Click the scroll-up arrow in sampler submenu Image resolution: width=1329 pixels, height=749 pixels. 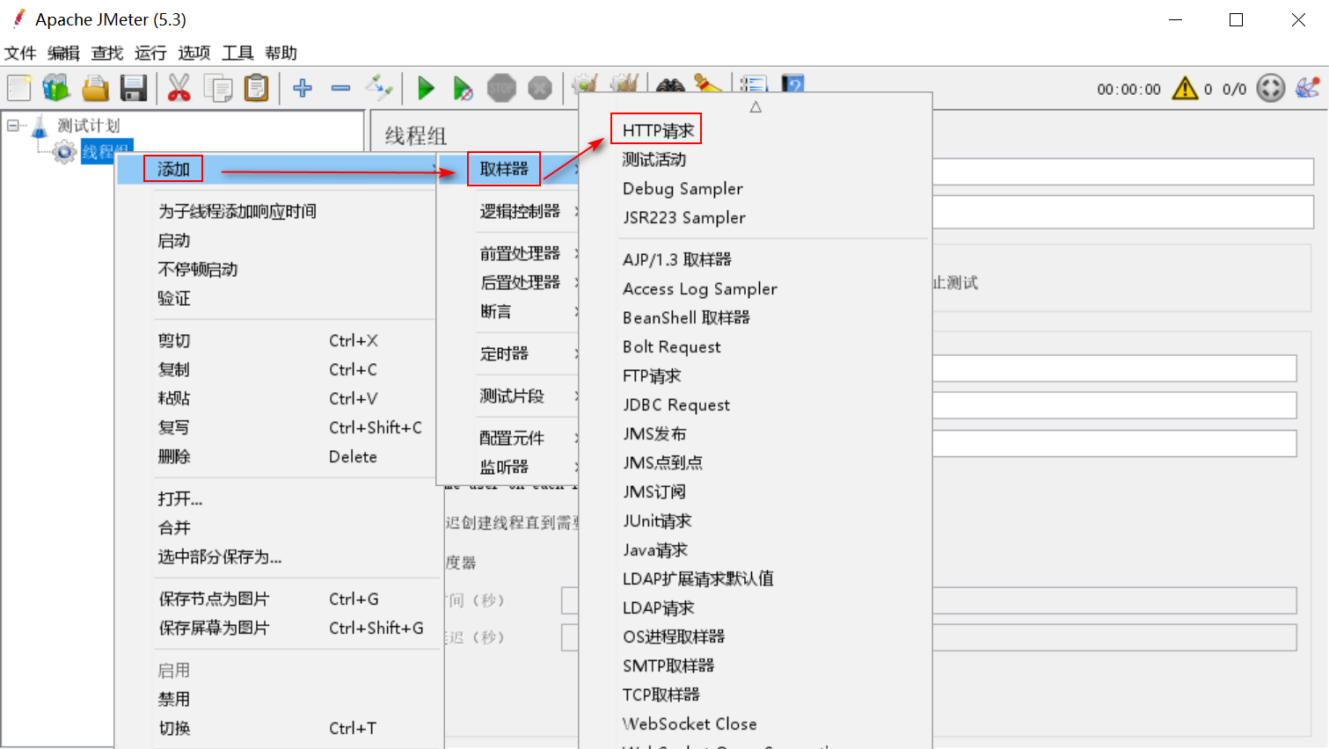pyautogui.click(x=756, y=107)
